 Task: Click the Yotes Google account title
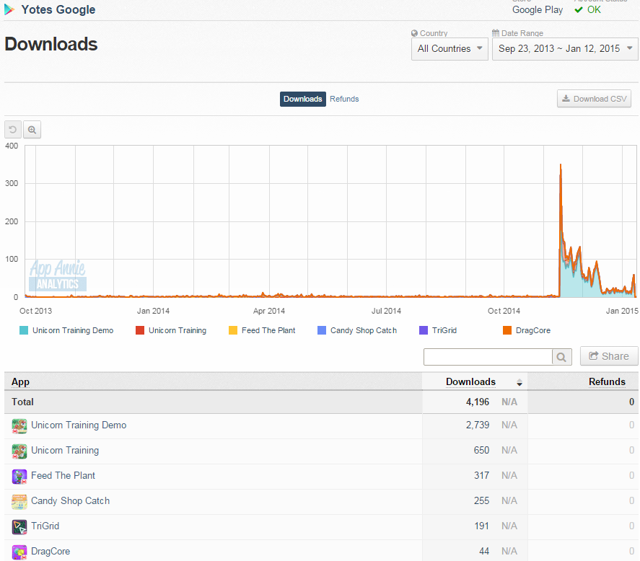[x=58, y=9]
